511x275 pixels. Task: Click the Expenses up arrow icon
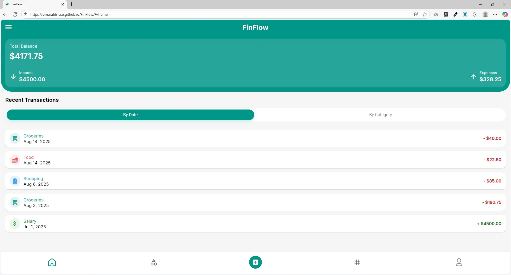coord(473,77)
